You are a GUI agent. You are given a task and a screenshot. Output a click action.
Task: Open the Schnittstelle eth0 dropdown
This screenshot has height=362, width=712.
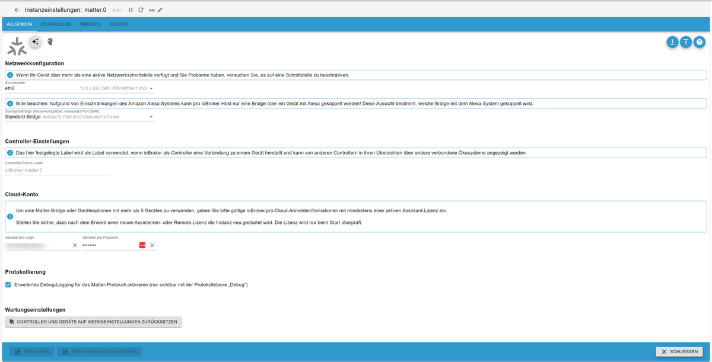coord(80,88)
